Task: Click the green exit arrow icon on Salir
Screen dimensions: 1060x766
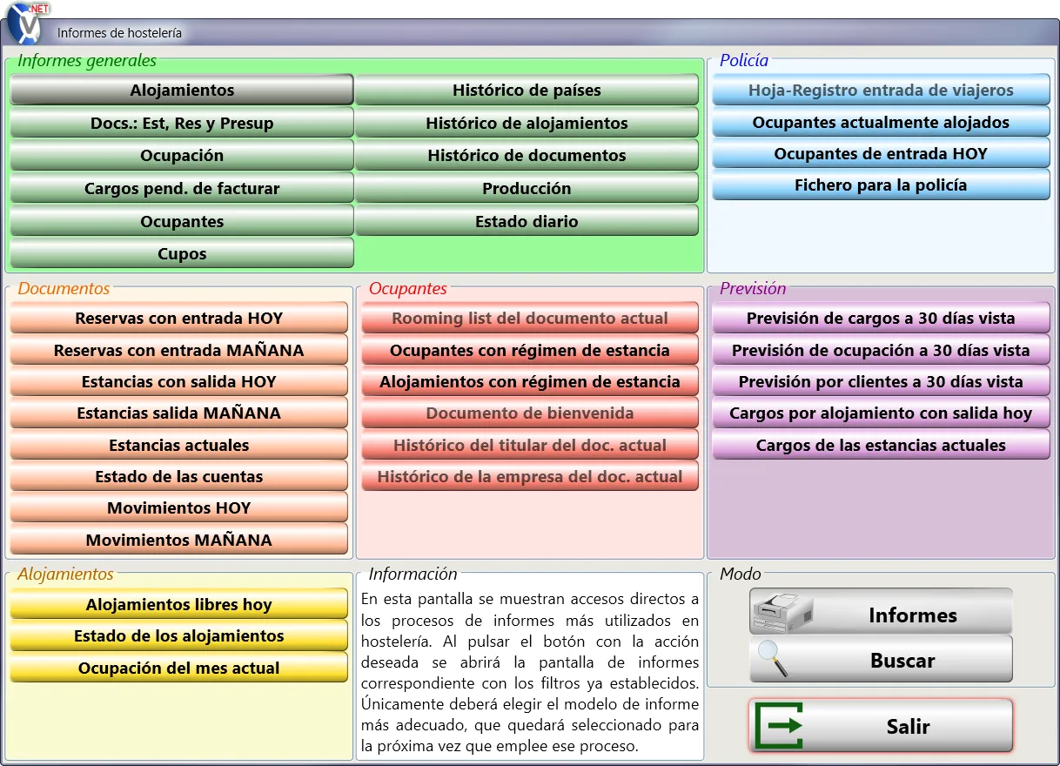Action: [x=779, y=726]
